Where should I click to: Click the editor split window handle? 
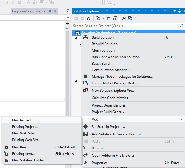pyautogui.click(x=67, y=23)
